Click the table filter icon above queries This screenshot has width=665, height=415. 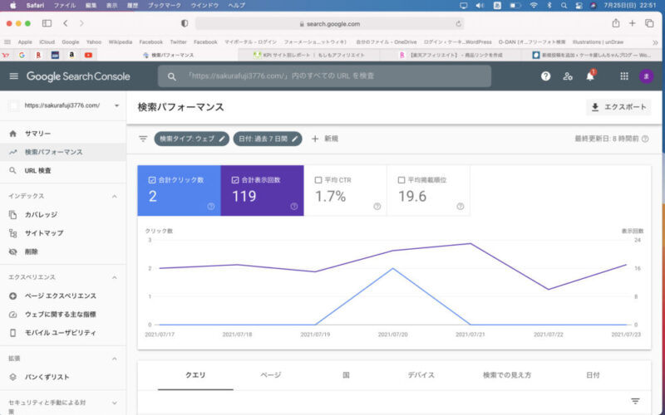635,401
